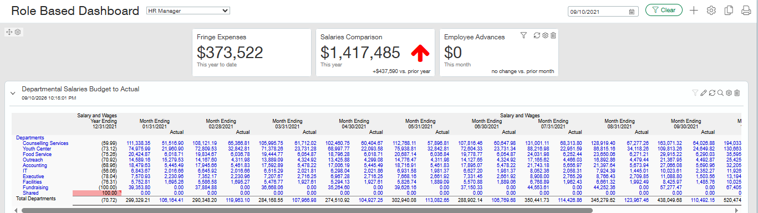Select the Accounting department row
This screenshot has height=213, width=758.
pyautogui.click(x=35, y=165)
